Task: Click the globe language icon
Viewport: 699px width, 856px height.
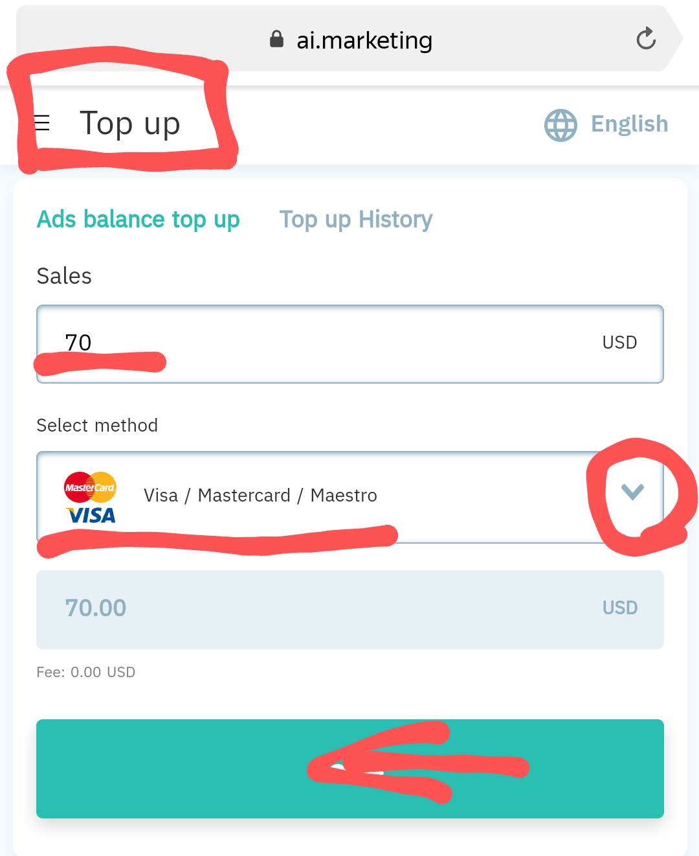Action: coord(560,125)
